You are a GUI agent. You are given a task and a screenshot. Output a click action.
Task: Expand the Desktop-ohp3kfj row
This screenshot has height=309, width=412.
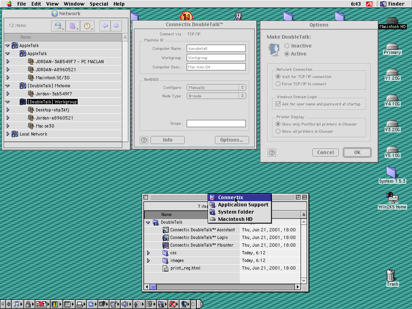click(8, 110)
